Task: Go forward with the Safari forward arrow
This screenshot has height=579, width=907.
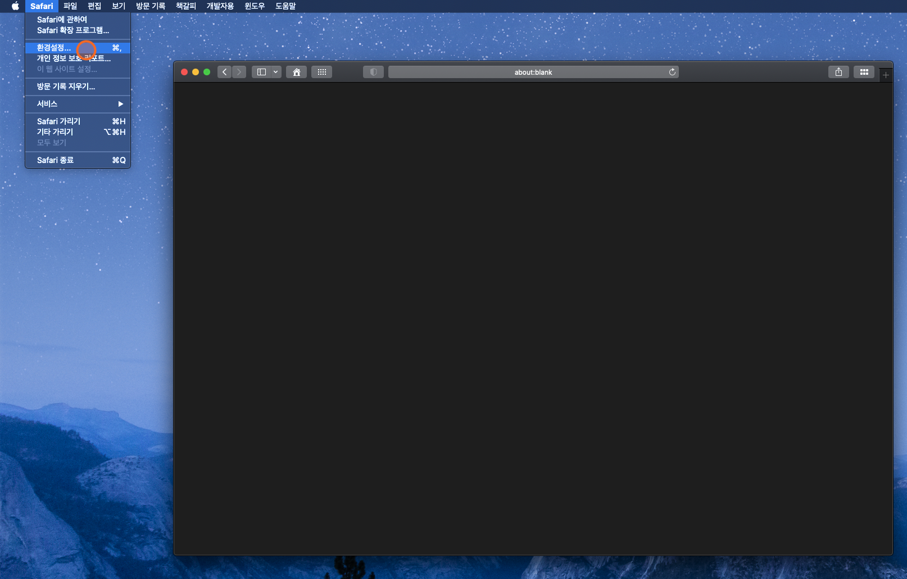Action: coord(239,72)
